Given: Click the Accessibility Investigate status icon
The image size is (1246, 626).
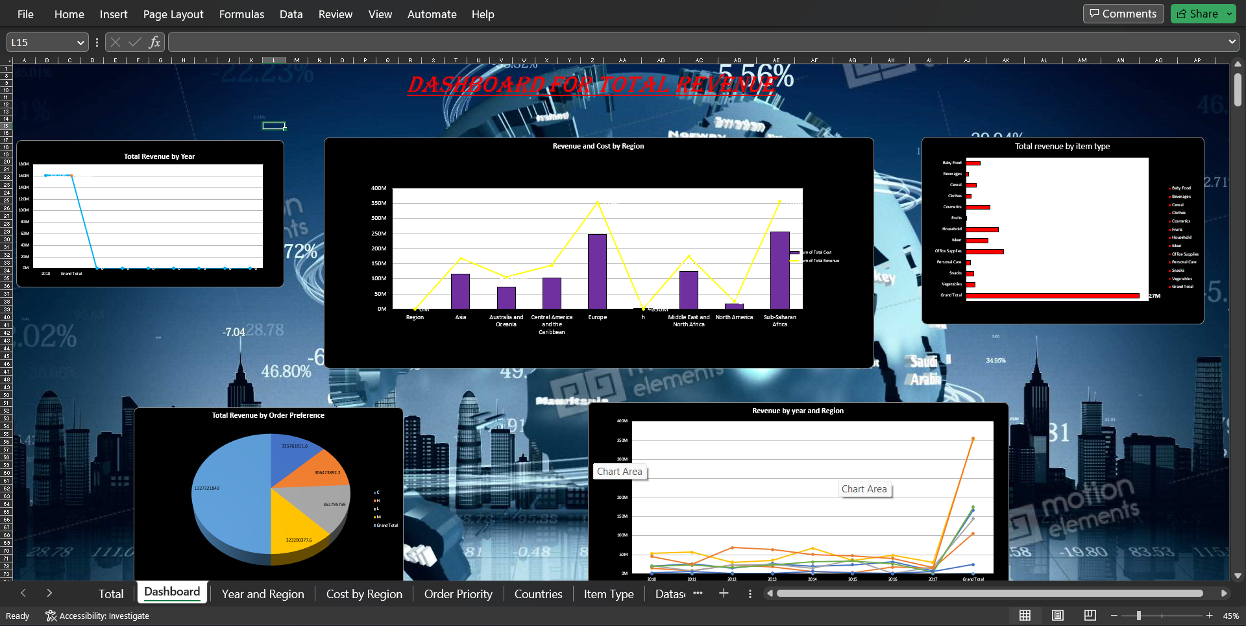Looking at the screenshot, I should tap(51, 616).
